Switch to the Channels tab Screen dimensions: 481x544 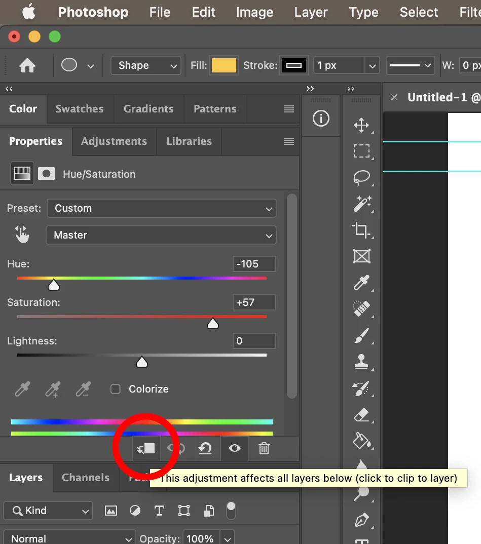[x=86, y=477]
